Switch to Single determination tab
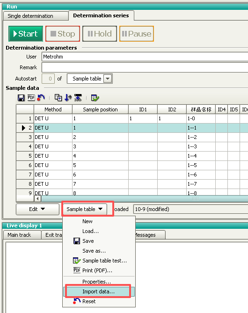Viewport: 248px width, 313px height. (x=36, y=16)
